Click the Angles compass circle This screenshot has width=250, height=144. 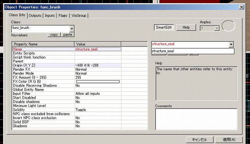pos(228,26)
